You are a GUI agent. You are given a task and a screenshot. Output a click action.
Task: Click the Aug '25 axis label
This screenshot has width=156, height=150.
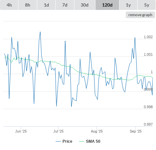click(97, 131)
